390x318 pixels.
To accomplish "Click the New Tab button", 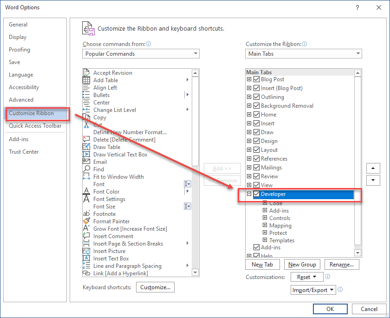I will pyautogui.click(x=262, y=265).
